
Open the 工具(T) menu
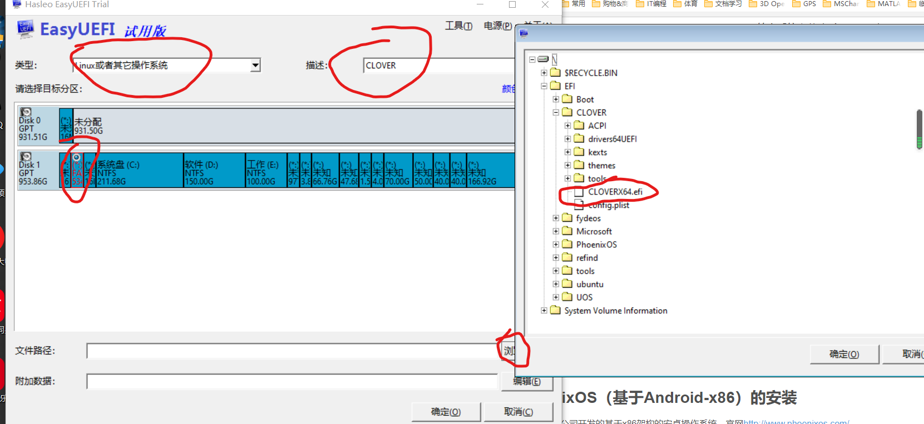[x=459, y=26]
